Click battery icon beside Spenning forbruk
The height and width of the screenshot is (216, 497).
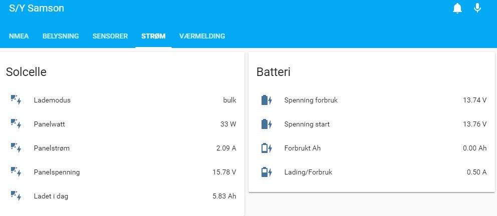click(267, 100)
